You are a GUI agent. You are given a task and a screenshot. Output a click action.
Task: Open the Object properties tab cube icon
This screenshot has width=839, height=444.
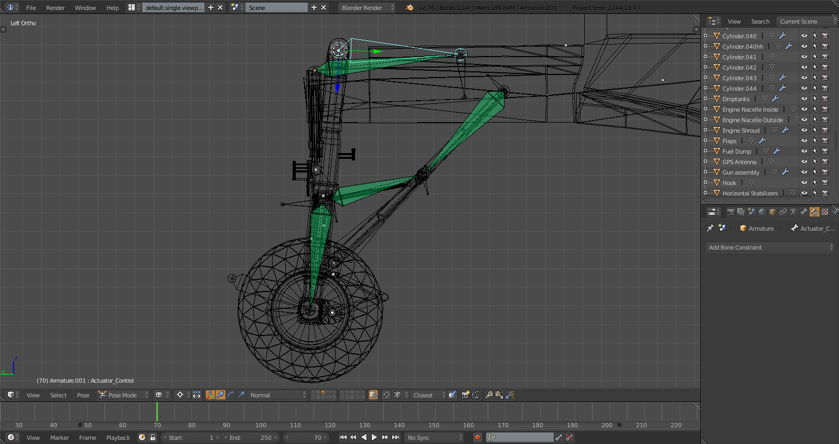(772, 212)
